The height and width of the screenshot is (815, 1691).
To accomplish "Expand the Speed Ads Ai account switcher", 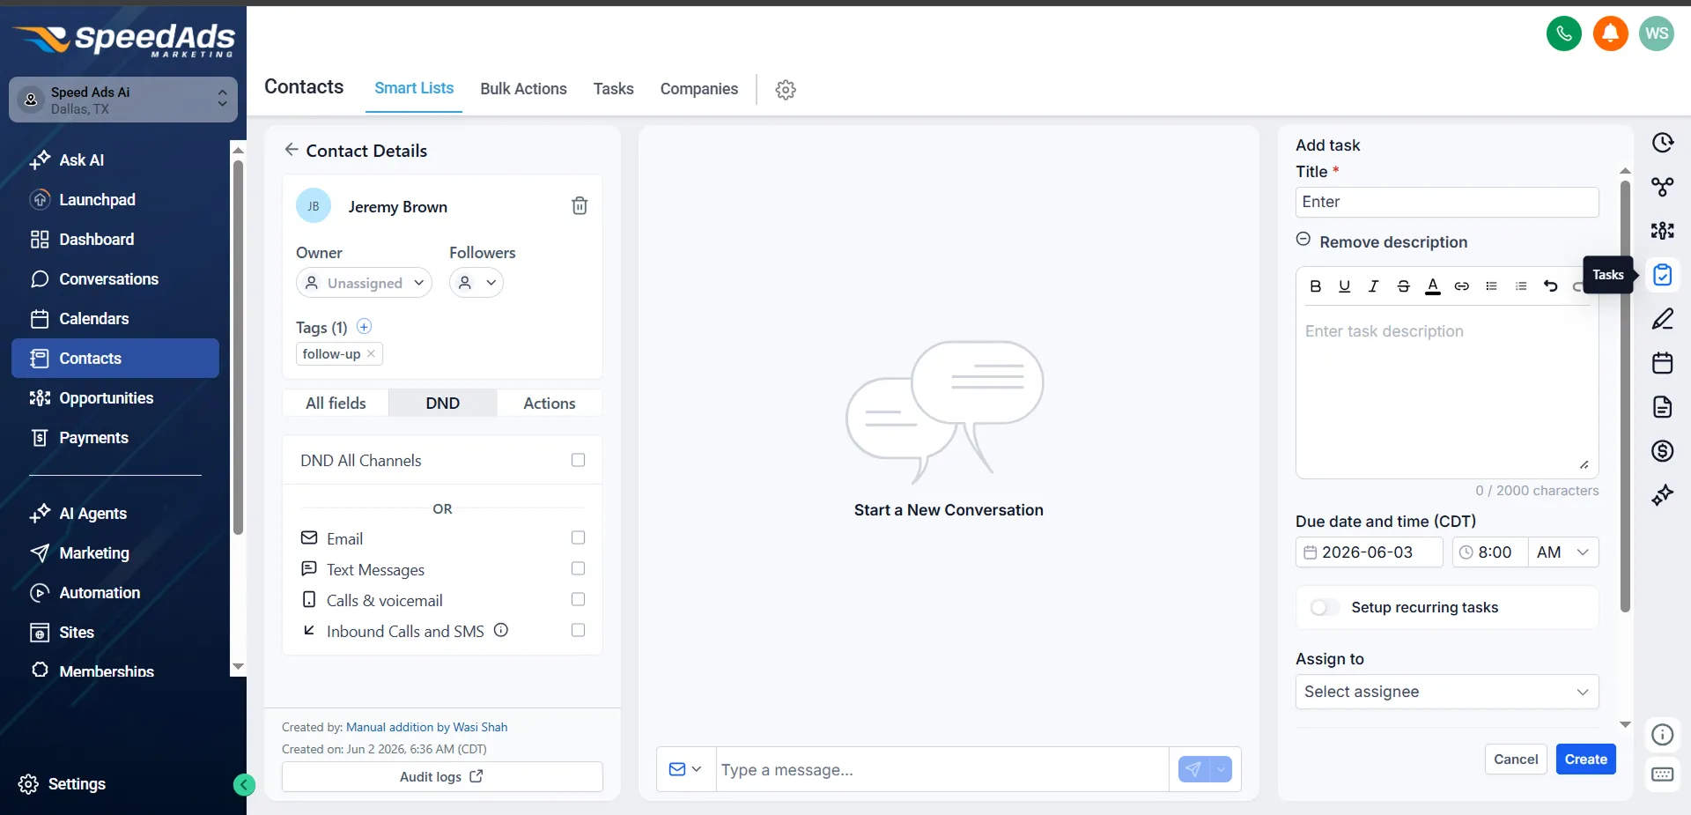I will [x=123, y=100].
